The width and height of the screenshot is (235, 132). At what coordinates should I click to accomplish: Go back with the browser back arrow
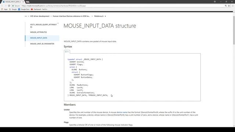pos(2,6)
